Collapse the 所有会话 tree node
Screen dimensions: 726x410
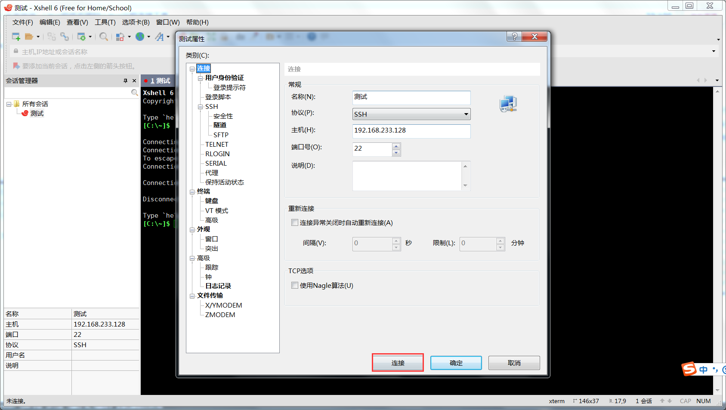[9, 104]
